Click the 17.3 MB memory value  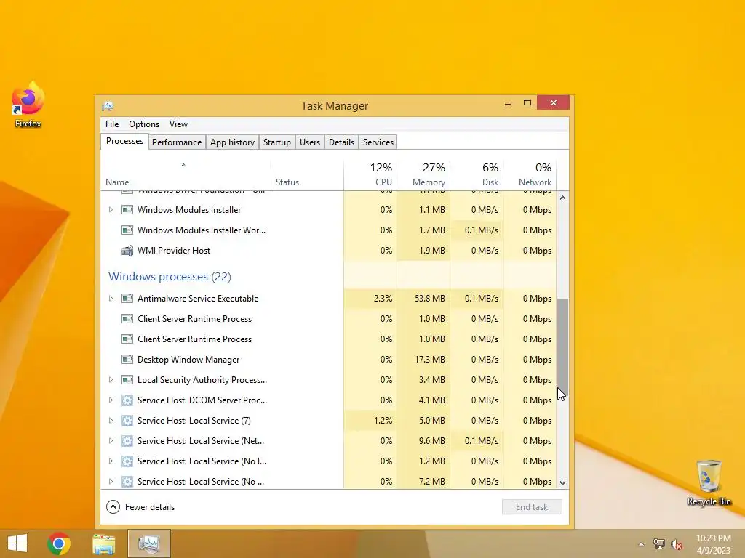coord(430,360)
